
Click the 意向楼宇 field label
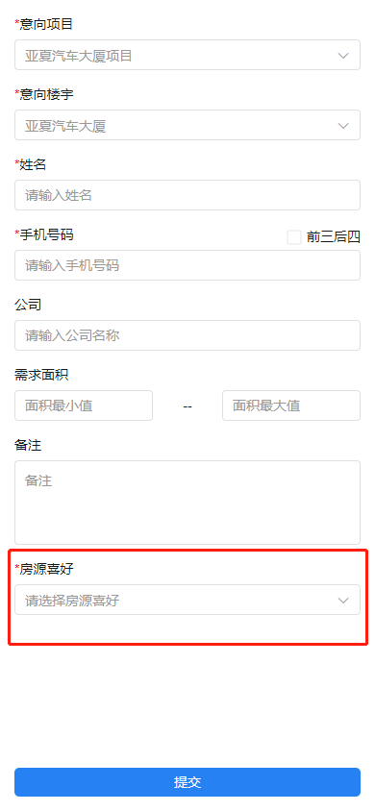46,94
